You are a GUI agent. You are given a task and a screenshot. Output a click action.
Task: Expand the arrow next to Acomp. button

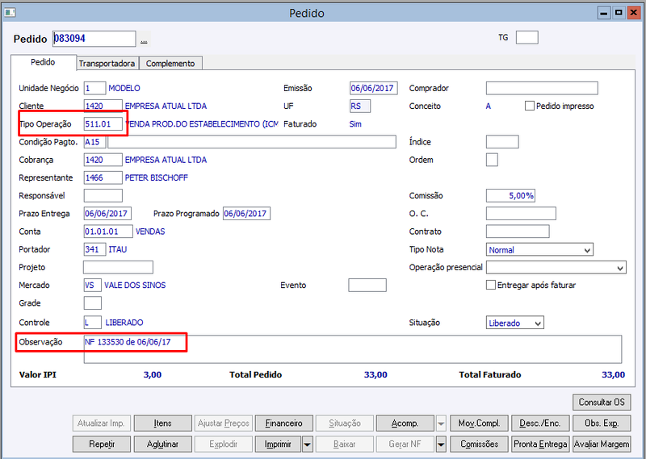441,424
